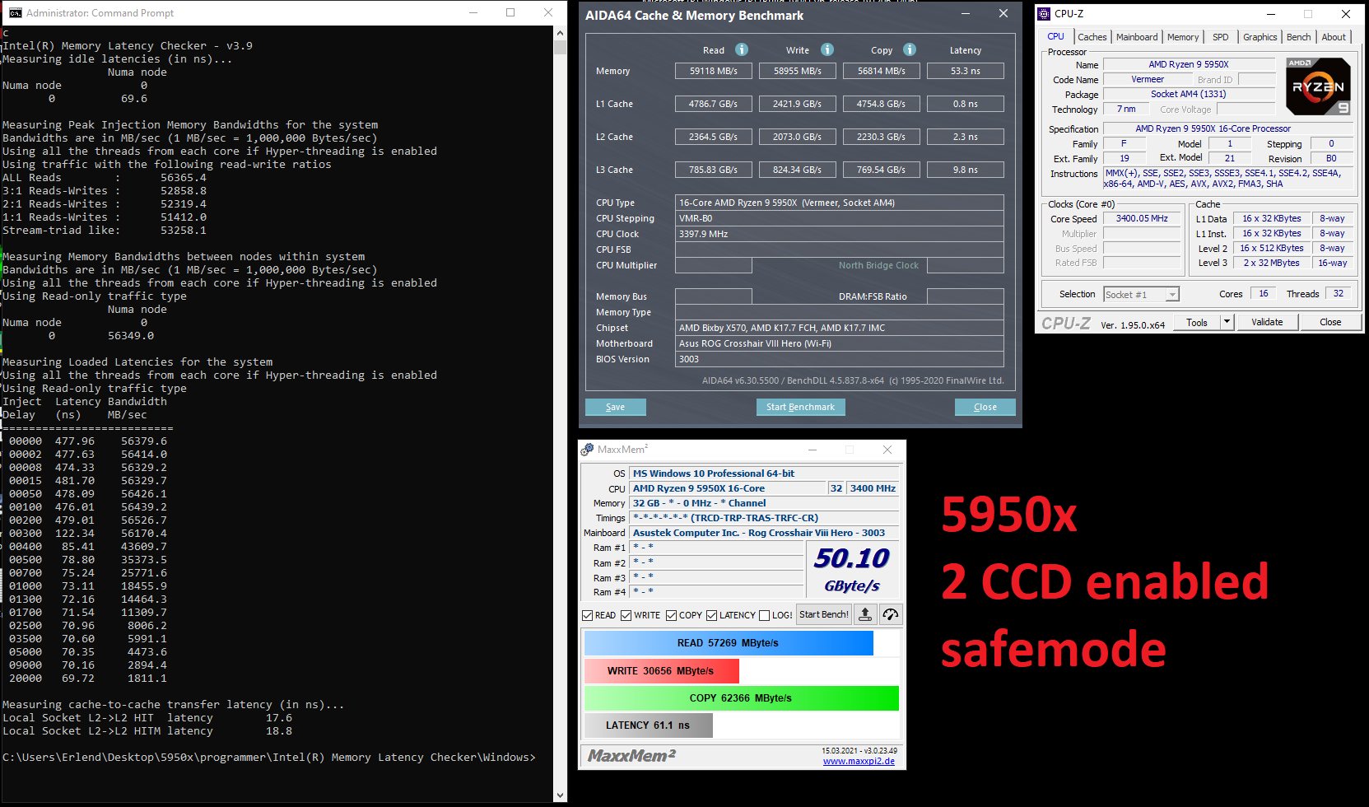Click the MaxxMem READ 57269 MByte/s bar
The width and height of the screenshot is (1369, 807).
[x=729, y=643]
